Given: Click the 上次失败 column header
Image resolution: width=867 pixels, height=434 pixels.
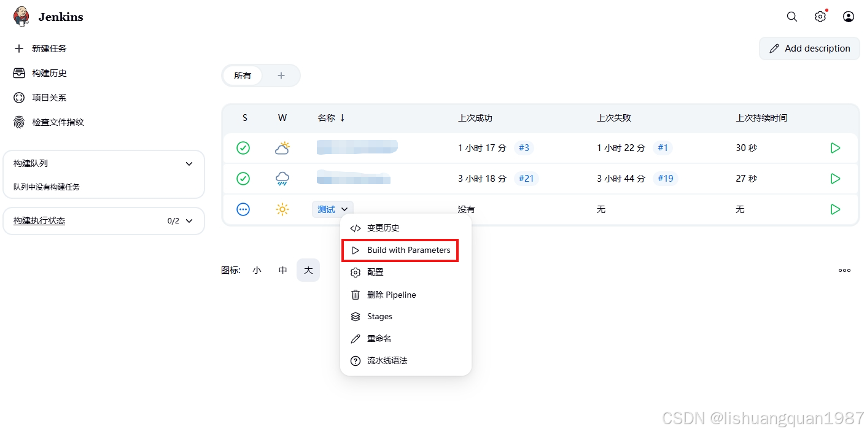Looking at the screenshot, I should click(x=614, y=118).
